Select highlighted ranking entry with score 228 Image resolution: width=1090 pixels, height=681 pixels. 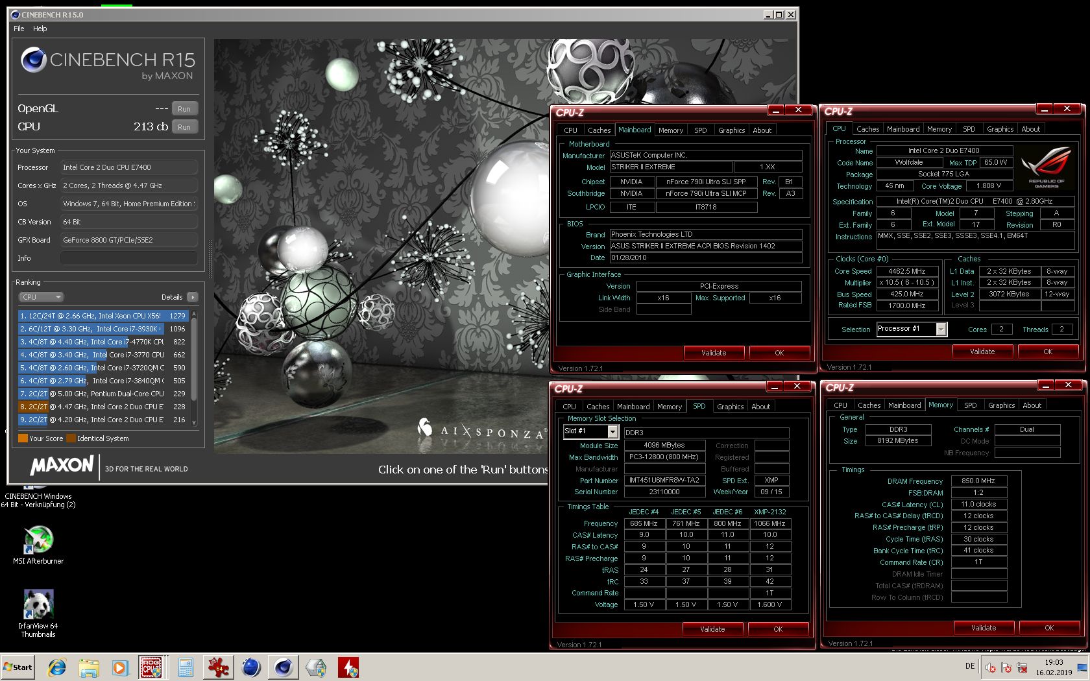(103, 407)
